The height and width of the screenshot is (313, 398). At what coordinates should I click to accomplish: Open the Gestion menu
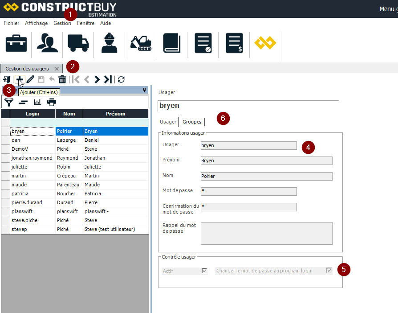[62, 23]
